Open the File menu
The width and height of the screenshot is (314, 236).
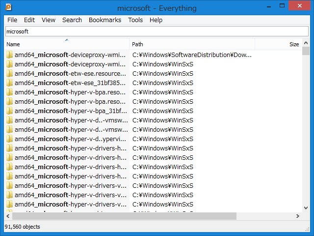coord(12,20)
